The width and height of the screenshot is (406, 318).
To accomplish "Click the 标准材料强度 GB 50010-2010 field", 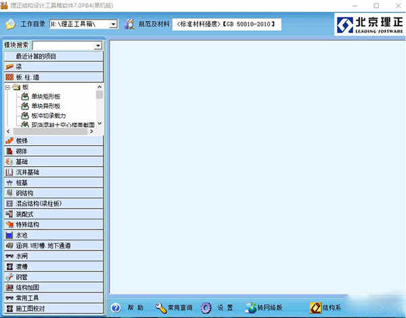I will tap(227, 24).
